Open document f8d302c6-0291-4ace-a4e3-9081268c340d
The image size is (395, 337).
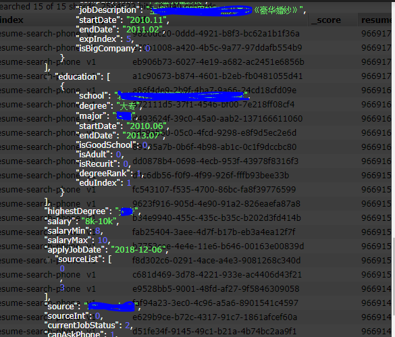[216, 260]
